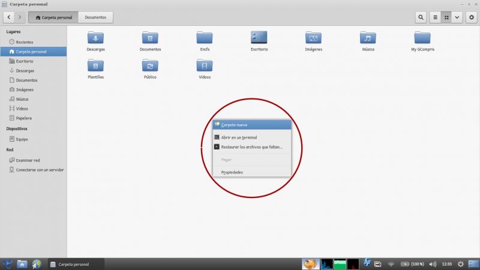Click Conectarse con un servidor
Screen dimensions: 480x270
(x=34, y=170)
